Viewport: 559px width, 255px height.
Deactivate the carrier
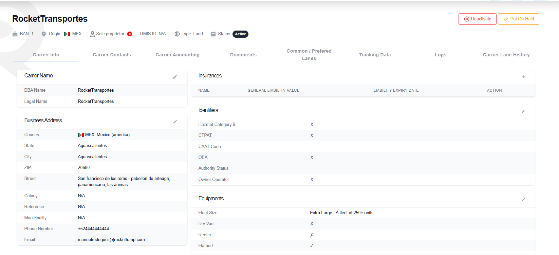478,19
